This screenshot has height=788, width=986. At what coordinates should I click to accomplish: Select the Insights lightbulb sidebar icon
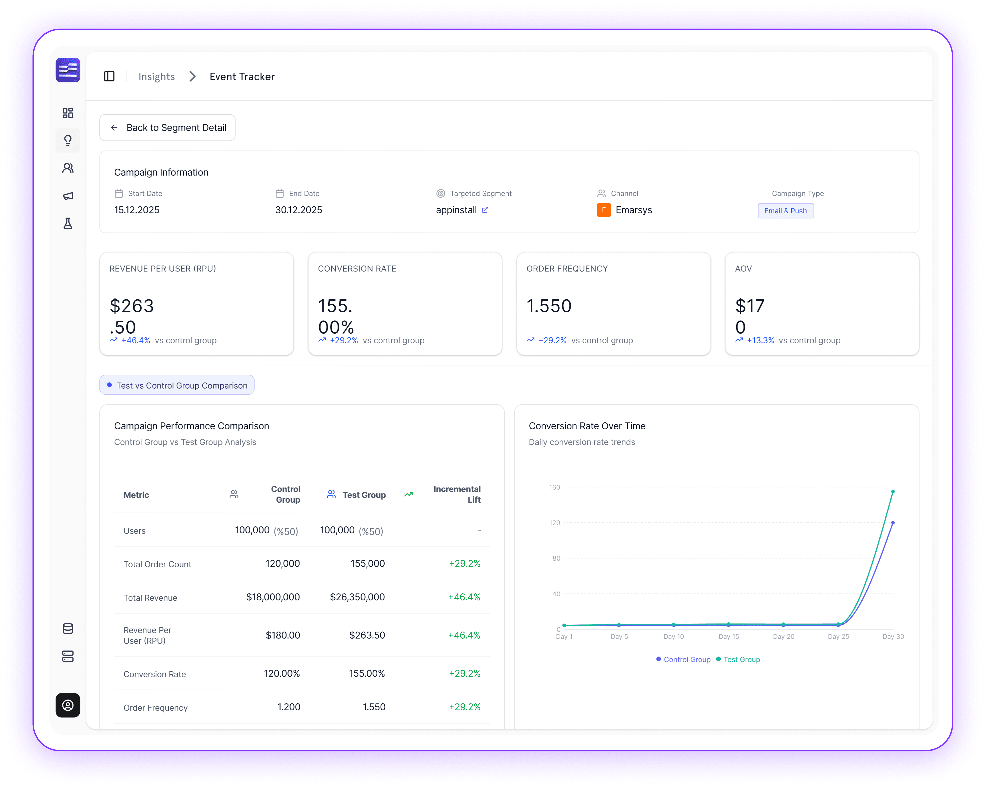[68, 141]
